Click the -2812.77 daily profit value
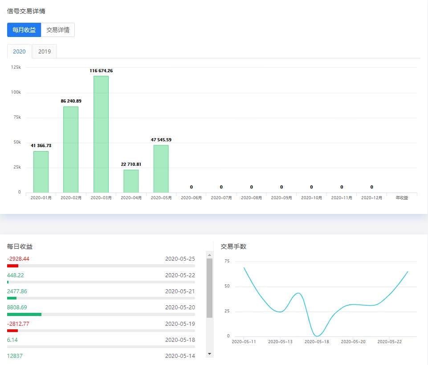 (x=18, y=324)
